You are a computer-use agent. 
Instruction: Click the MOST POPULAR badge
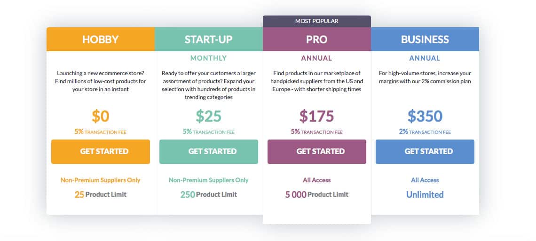click(317, 21)
